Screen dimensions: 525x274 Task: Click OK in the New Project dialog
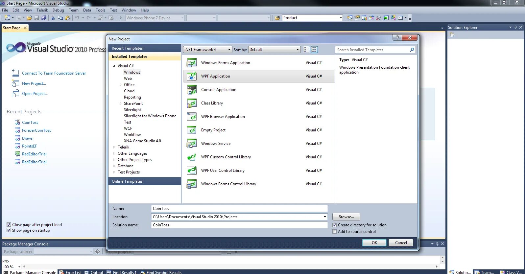point(374,243)
